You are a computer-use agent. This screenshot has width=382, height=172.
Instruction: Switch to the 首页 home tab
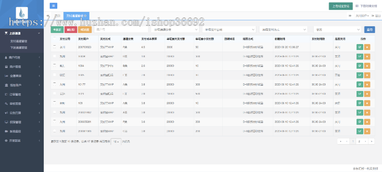tap(57, 16)
